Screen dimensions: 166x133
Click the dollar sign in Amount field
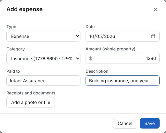tap(90, 58)
